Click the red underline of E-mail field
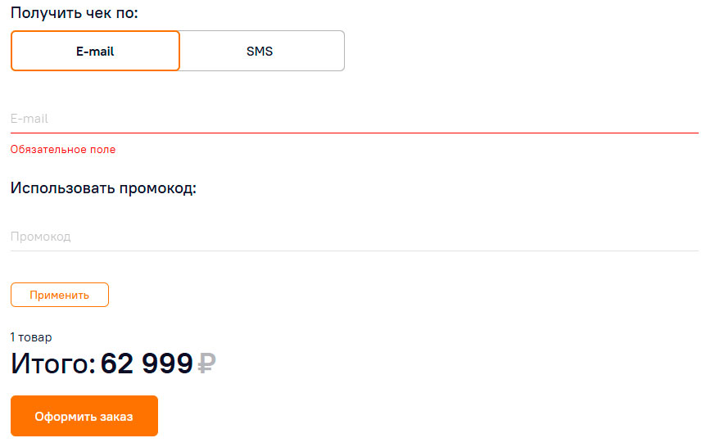The height and width of the screenshot is (447, 706). pos(355,133)
